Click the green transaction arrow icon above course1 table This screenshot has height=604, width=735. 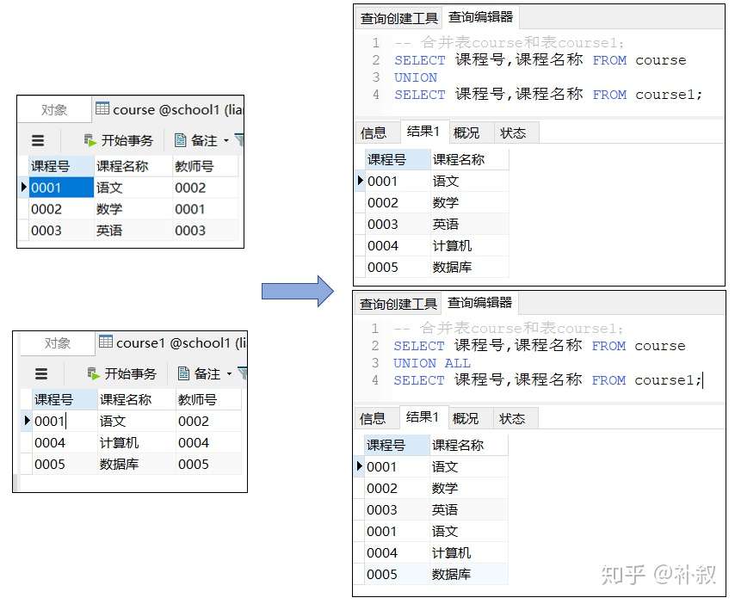pos(92,372)
